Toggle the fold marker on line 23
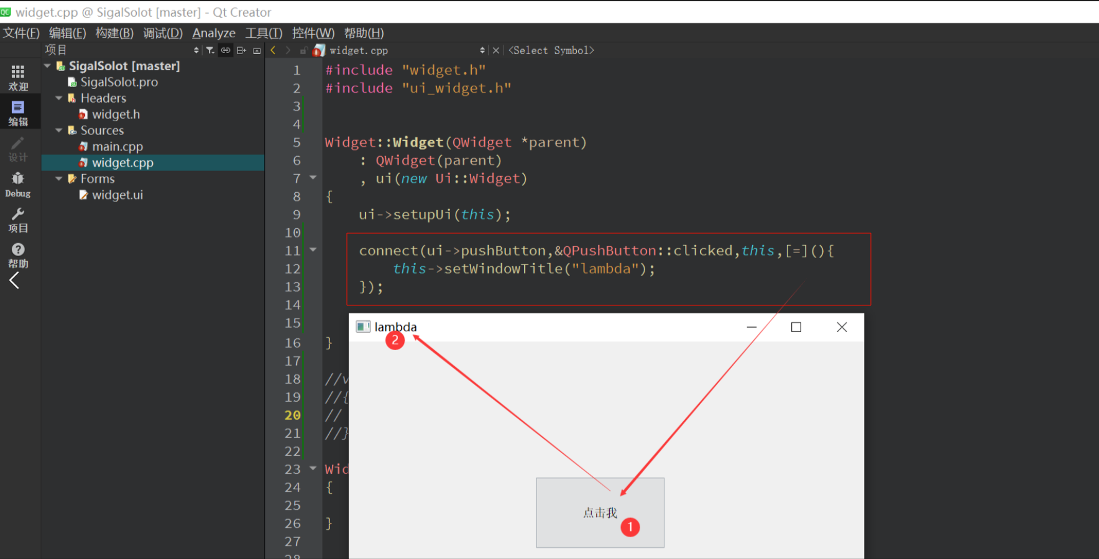 (313, 468)
